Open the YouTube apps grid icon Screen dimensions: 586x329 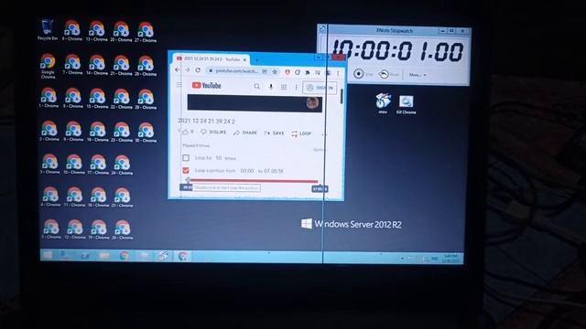pyautogui.click(x=284, y=88)
